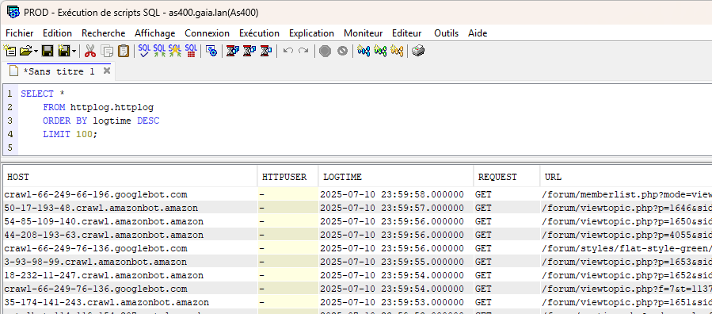Screen dimensions: 712x314
Task: Open the Moniteur menu
Action: 364,33
